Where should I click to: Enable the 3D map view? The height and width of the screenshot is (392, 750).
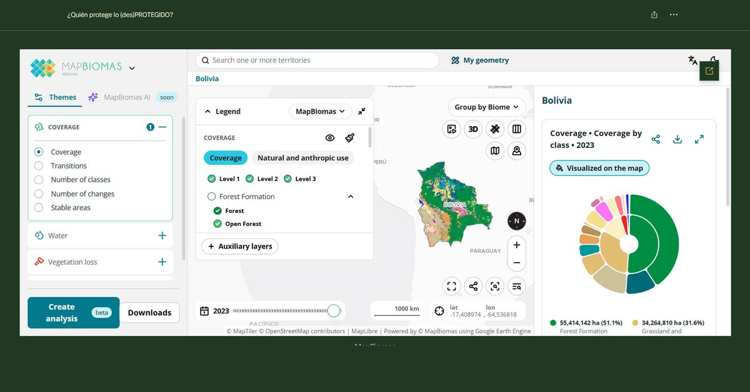point(473,129)
